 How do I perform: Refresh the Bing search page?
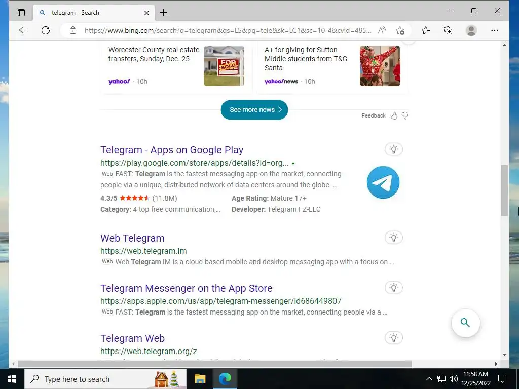46,30
